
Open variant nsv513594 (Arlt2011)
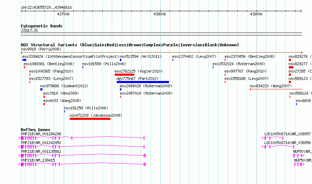click(x=141, y=56)
